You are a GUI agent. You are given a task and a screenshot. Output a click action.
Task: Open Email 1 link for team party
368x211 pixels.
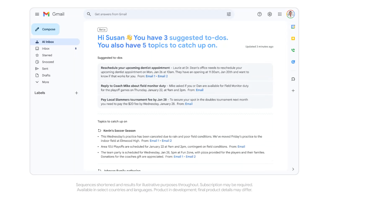click(x=178, y=157)
